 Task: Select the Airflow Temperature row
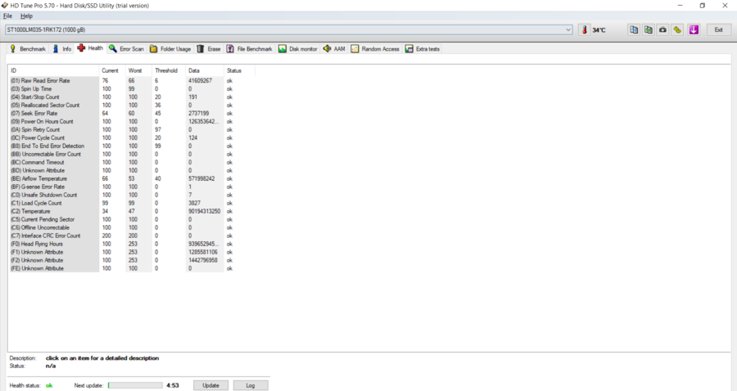(132, 179)
